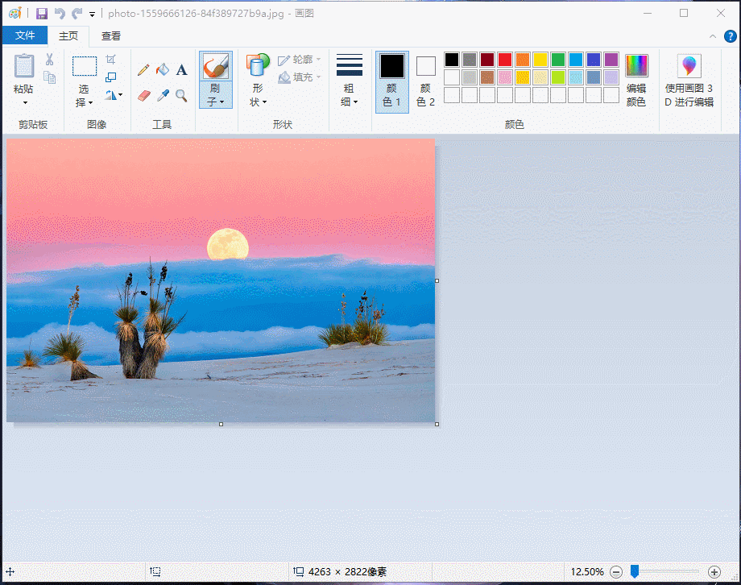The height and width of the screenshot is (585, 741).
Task: Select the Magnifier tool
Action: click(x=181, y=95)
